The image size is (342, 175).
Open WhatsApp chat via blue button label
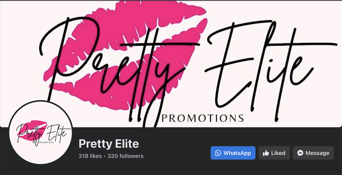(237, 153)
